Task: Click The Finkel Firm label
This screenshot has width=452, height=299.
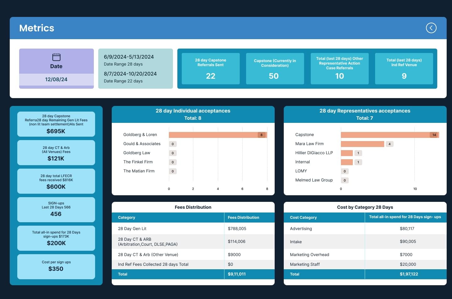Action: click(138, 162)
